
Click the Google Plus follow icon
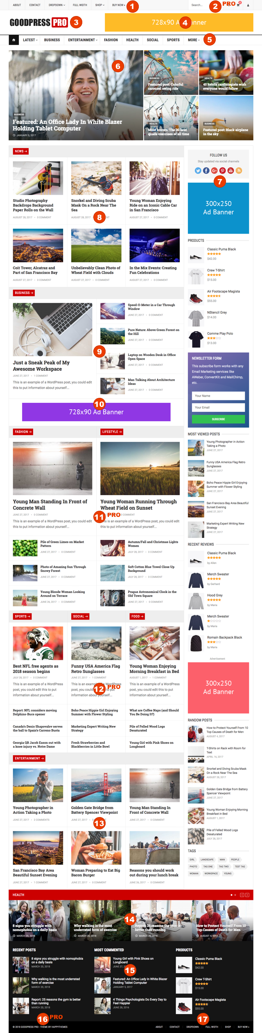(215, 170)
